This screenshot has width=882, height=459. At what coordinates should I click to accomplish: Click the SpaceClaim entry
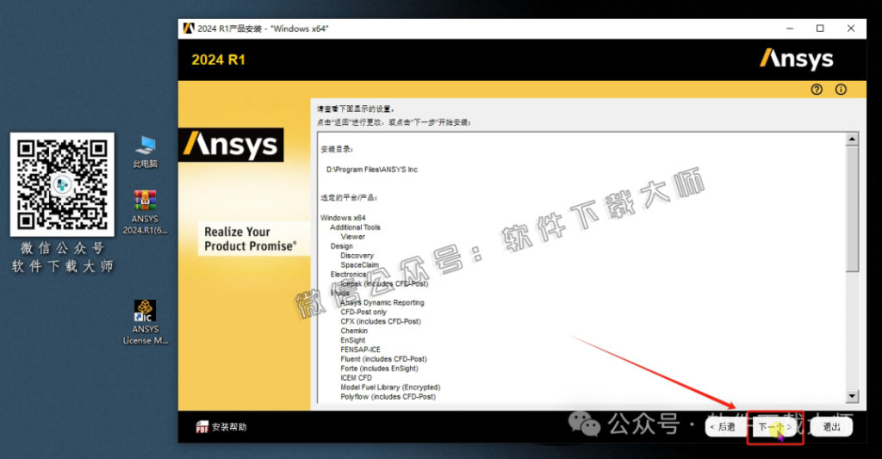click(x=359, y=265)
